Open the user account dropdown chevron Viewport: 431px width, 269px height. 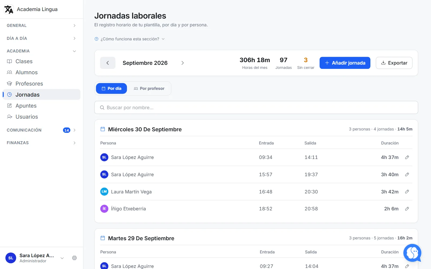[x=62, y=258]
